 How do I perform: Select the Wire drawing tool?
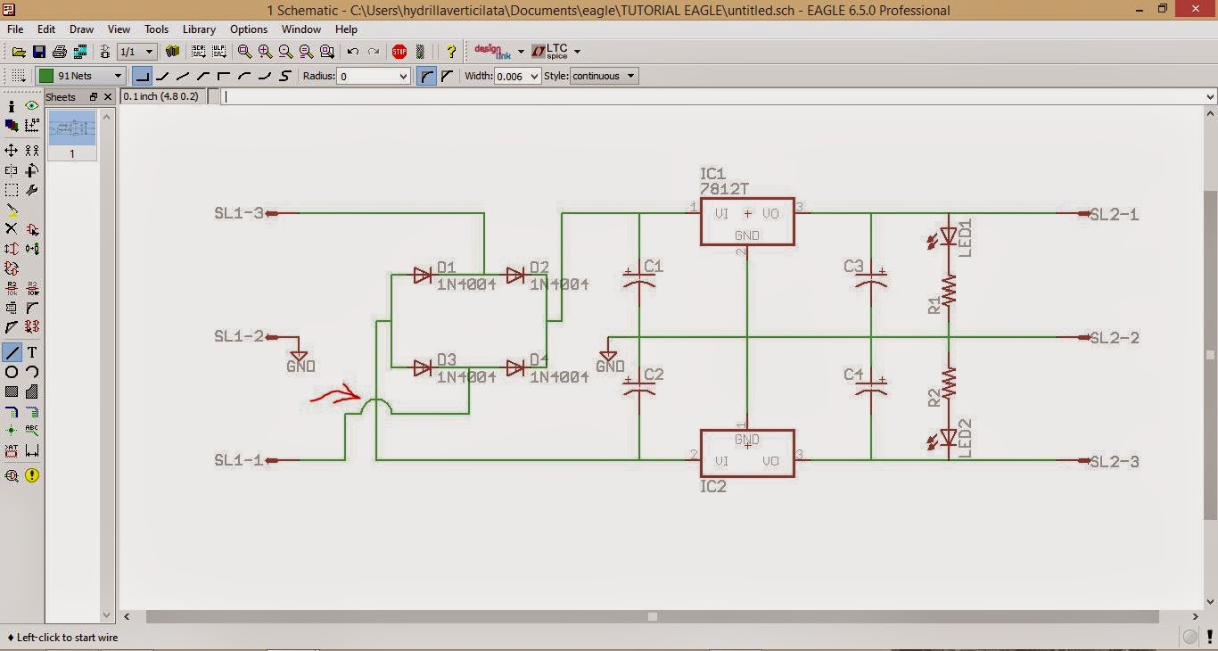pyautogui.click(x=12, y=352)
